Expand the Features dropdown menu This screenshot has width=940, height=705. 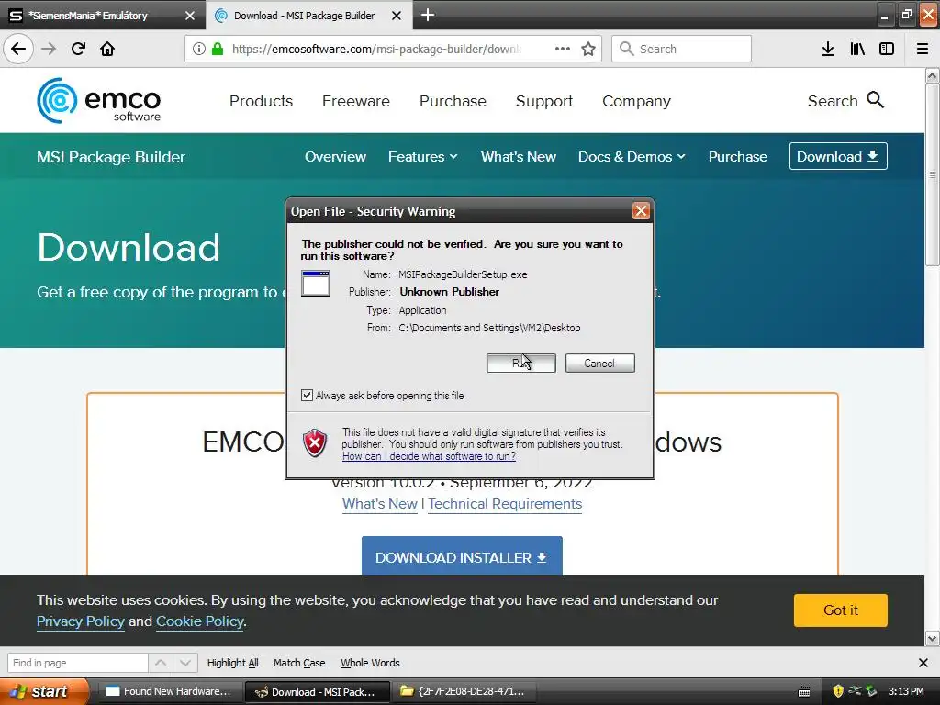pos(422,156)
